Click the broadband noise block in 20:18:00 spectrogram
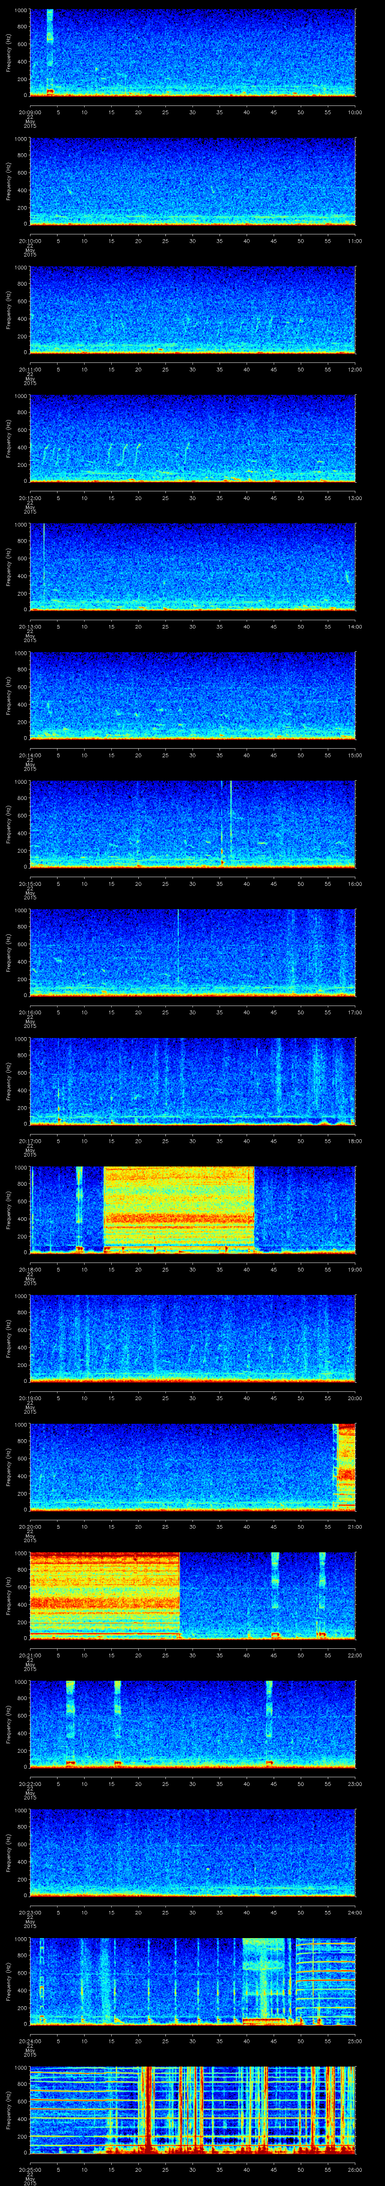 coord(179,1209)
